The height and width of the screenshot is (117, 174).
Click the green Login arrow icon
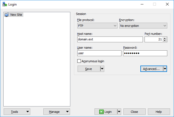pos(101,112)
